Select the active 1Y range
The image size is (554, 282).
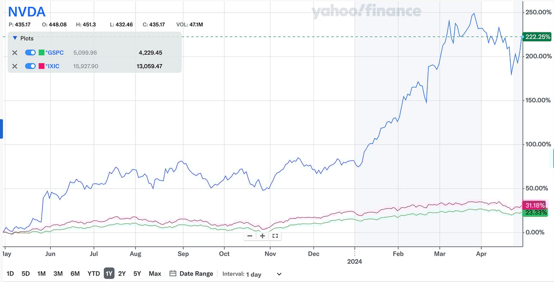click(x=109, y=273)
